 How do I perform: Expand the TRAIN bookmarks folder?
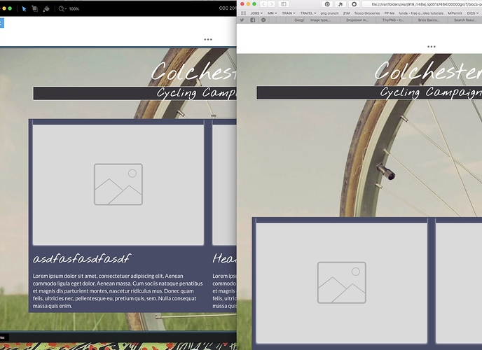click(289, 13)
